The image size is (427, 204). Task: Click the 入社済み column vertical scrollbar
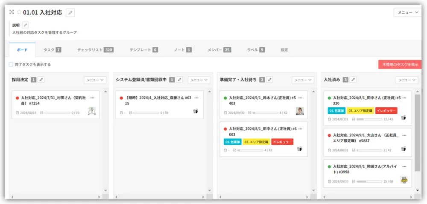[417, 132]
